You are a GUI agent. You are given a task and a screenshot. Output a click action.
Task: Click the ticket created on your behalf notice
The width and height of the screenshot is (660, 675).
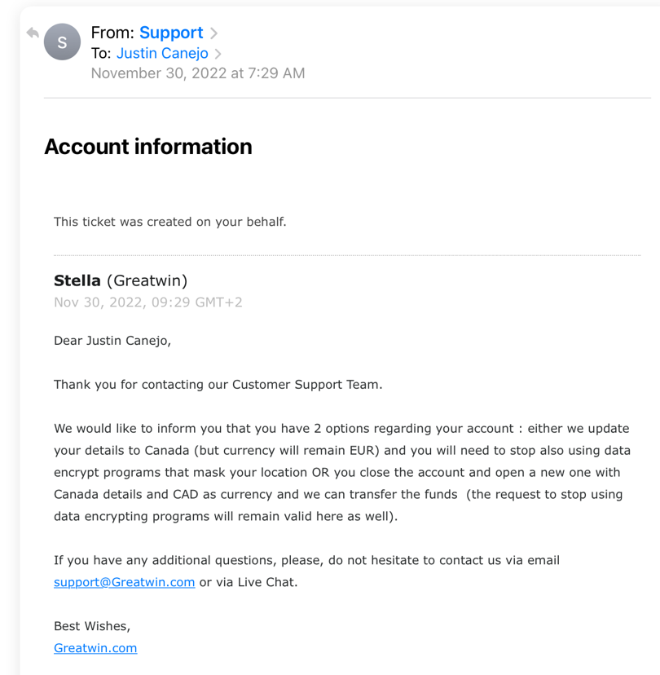[x=169, y=222]
